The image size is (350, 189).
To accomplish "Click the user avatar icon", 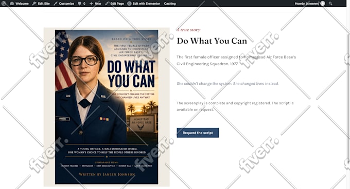I will click(x=323, y=4).
